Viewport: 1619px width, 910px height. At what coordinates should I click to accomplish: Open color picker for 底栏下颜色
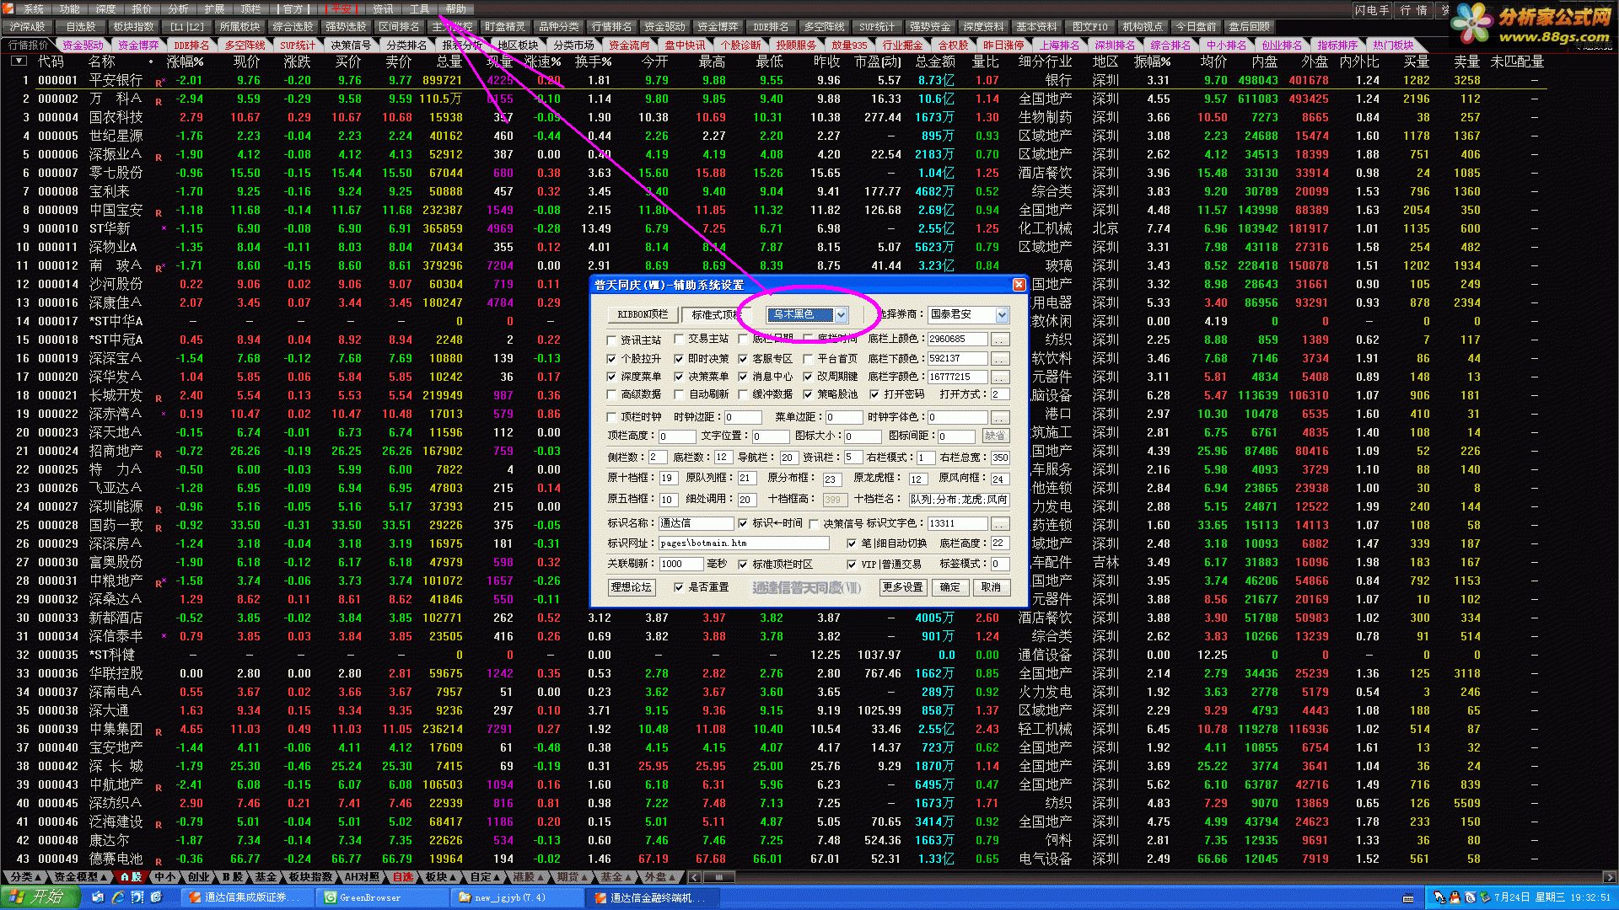tap(1000, 358)
